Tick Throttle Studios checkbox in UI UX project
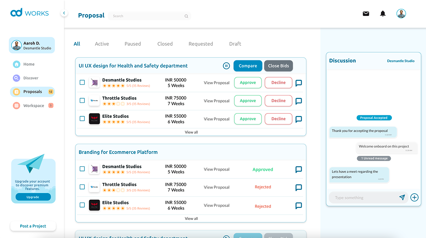Image resolution: width=426 pixels, height=238 pixels. click(82, 100)
